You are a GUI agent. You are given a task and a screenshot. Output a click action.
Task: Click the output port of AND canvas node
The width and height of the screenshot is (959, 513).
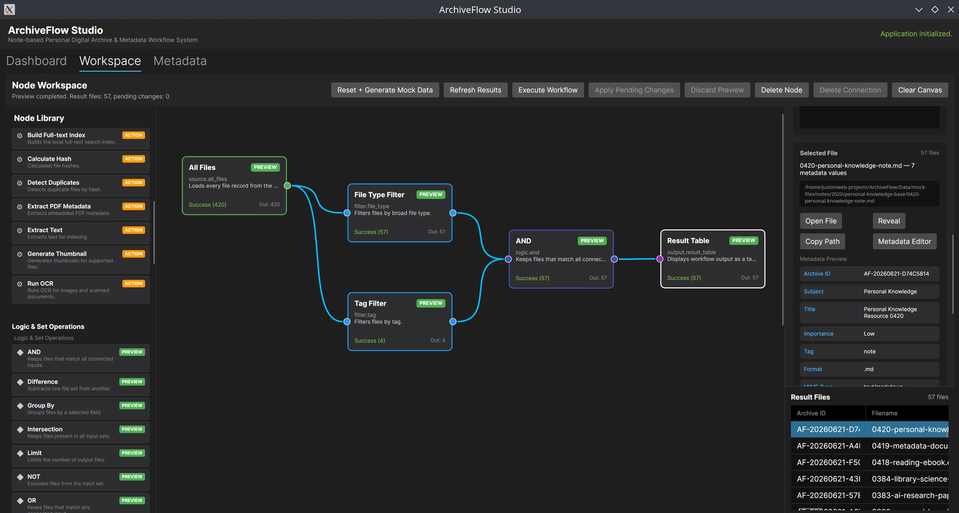614,259
